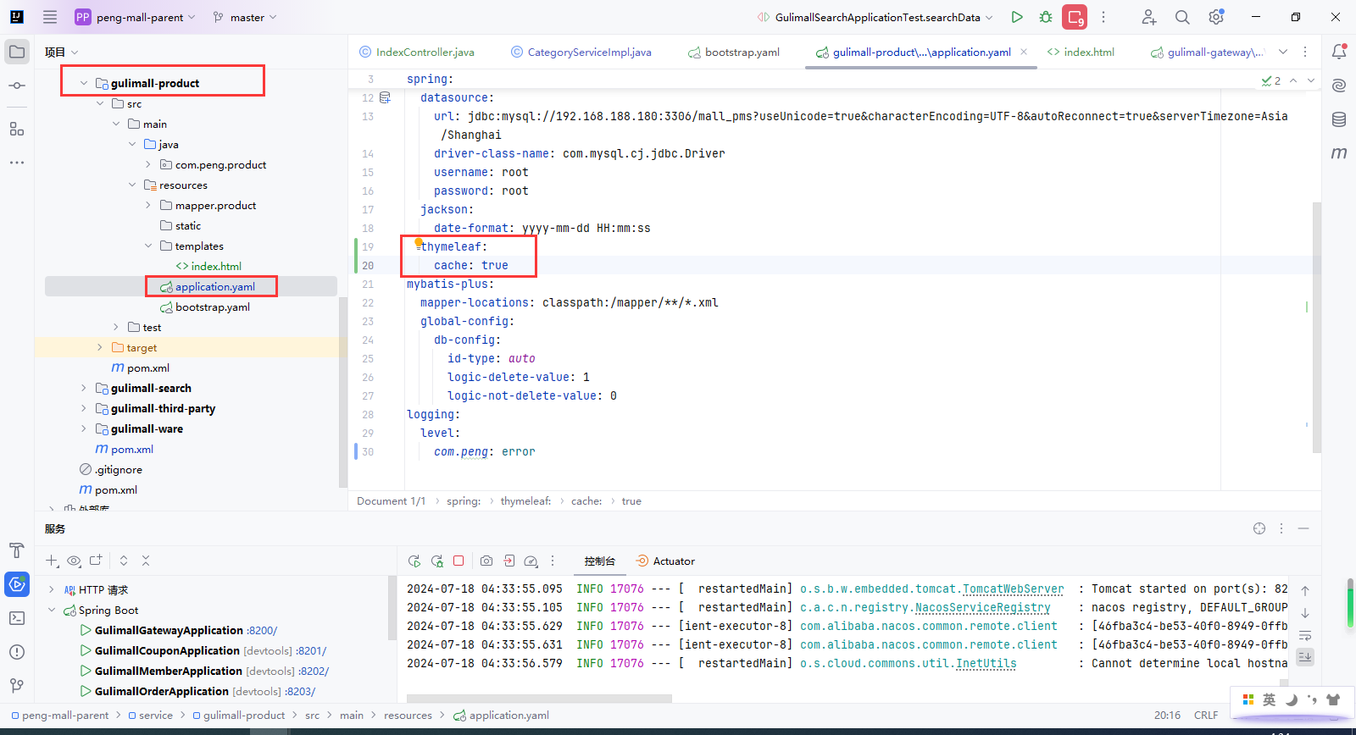Rerun the service in debug mode

437,561
